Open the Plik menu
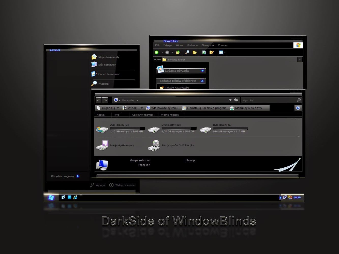 tap(157, 45)
